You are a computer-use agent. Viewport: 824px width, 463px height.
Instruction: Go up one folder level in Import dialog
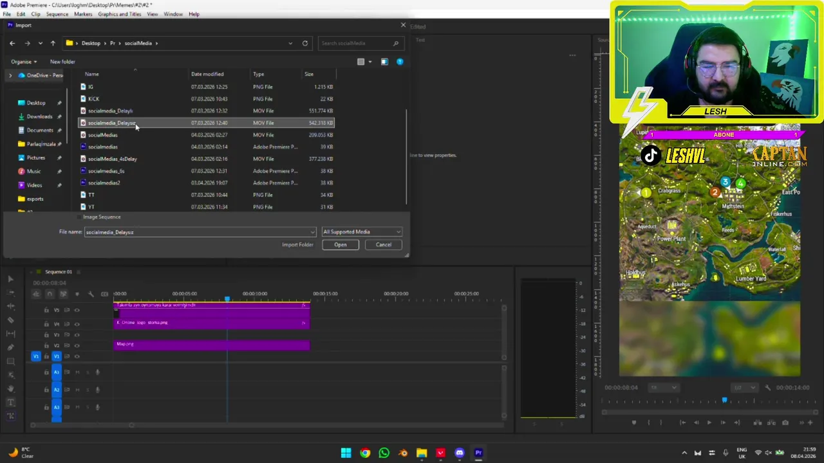pyautogui.click(x=53, y=43)
